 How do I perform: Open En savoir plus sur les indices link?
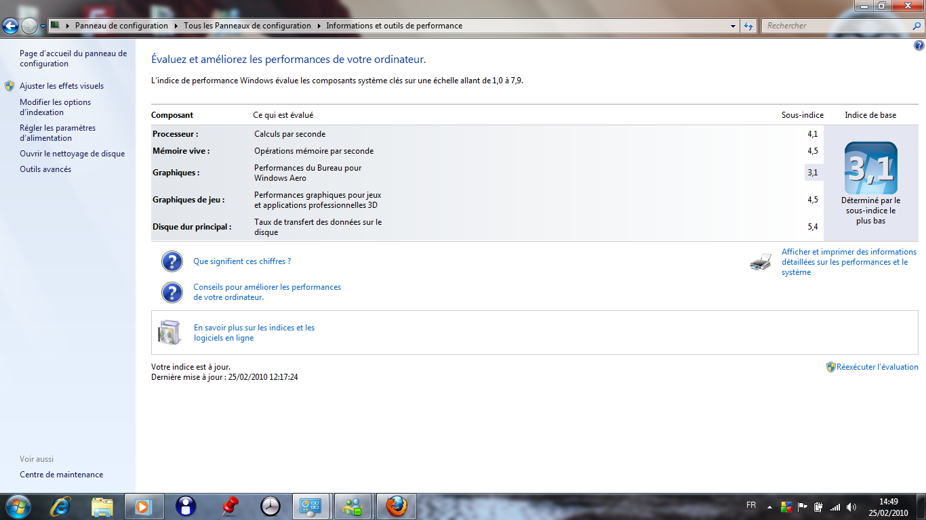tap(254, 332)
